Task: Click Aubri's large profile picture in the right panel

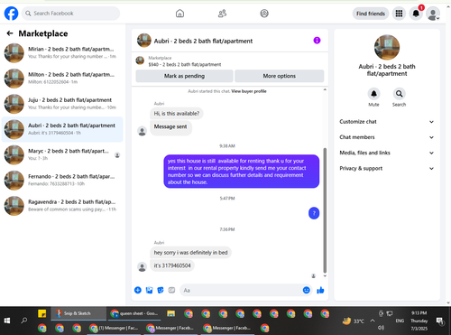Action: tap(387, 47)
